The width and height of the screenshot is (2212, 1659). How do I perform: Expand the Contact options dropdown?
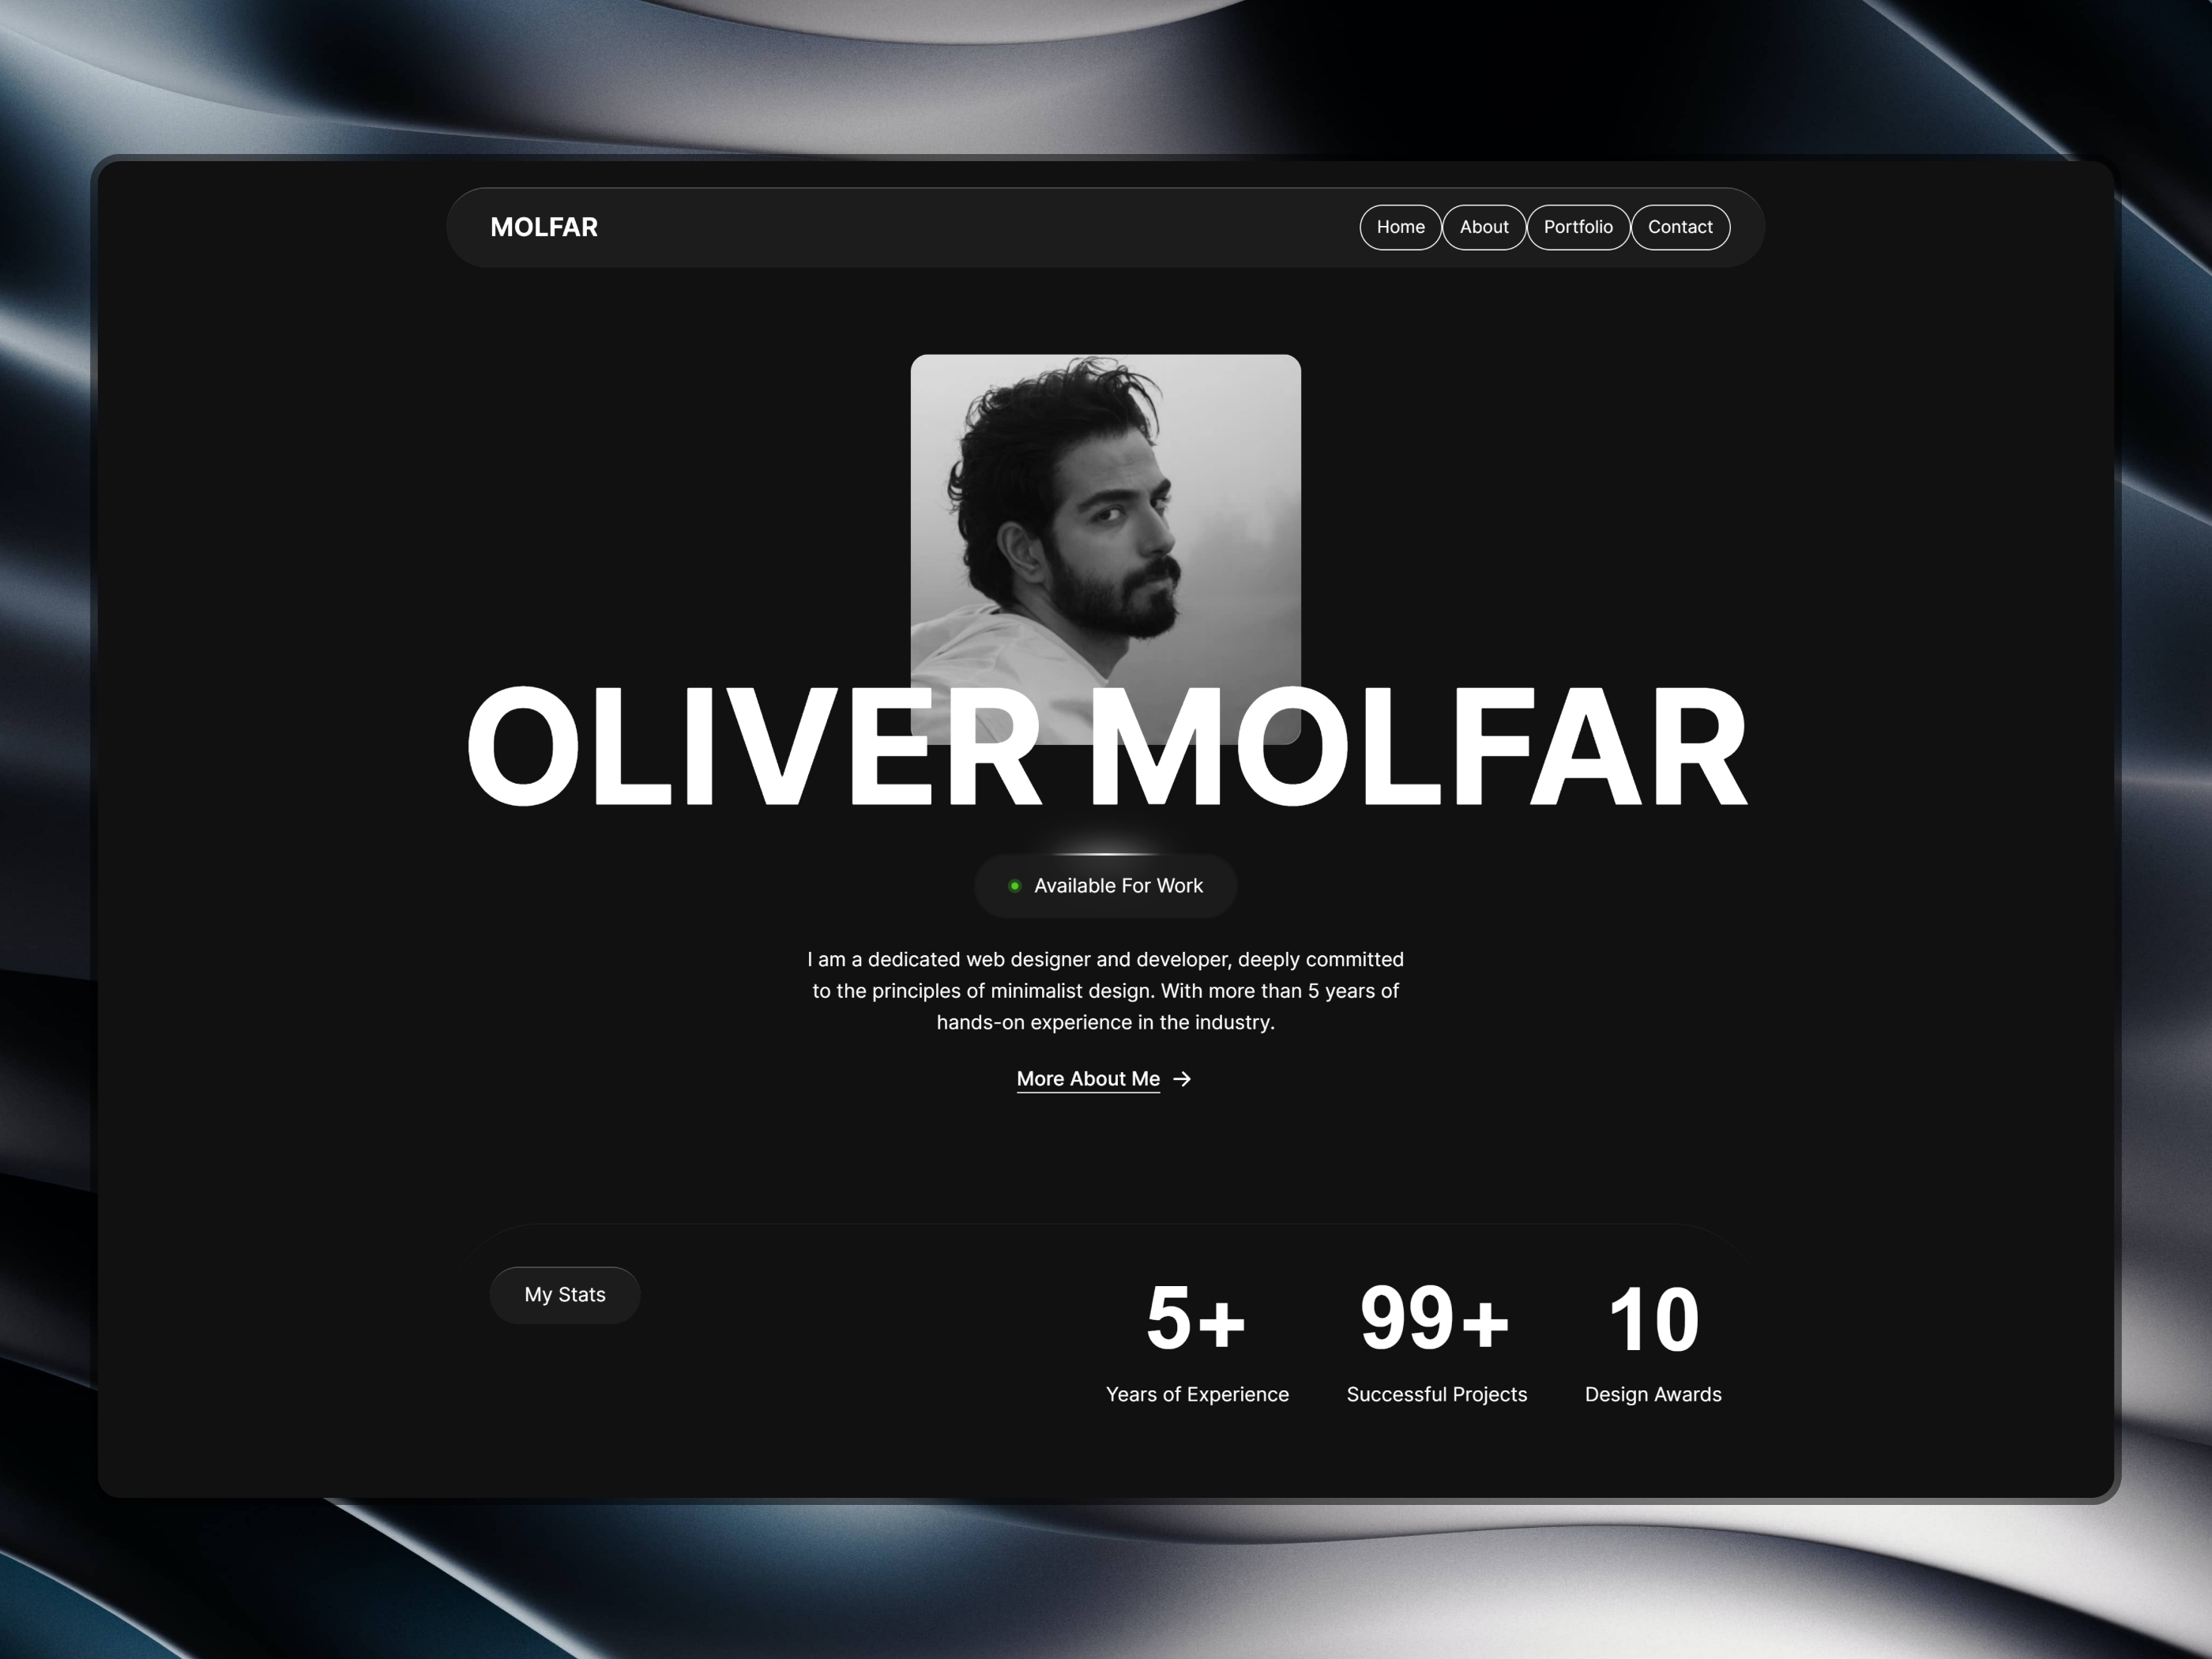point(1677,227)
